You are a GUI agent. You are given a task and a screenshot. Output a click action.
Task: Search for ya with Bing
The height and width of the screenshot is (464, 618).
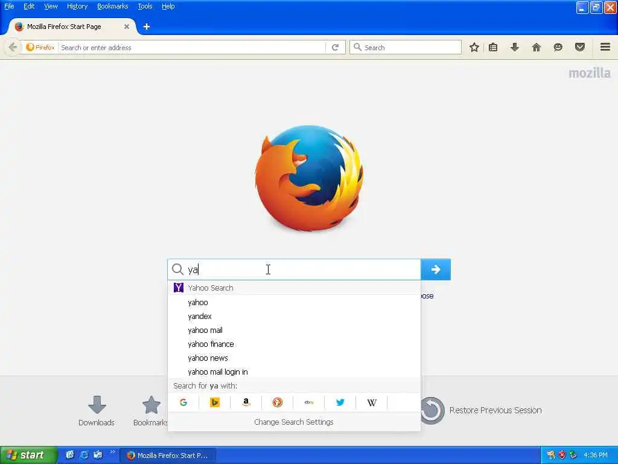pos(214,402)
